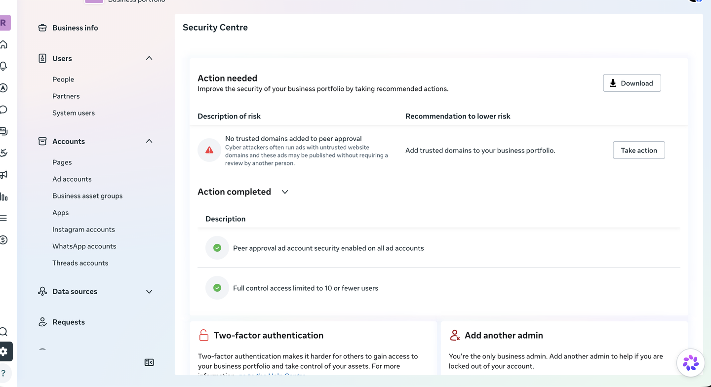Viewport: 711px width, 387px height.
Task: Click the red warning triangle icon
Action: point(209,150)
